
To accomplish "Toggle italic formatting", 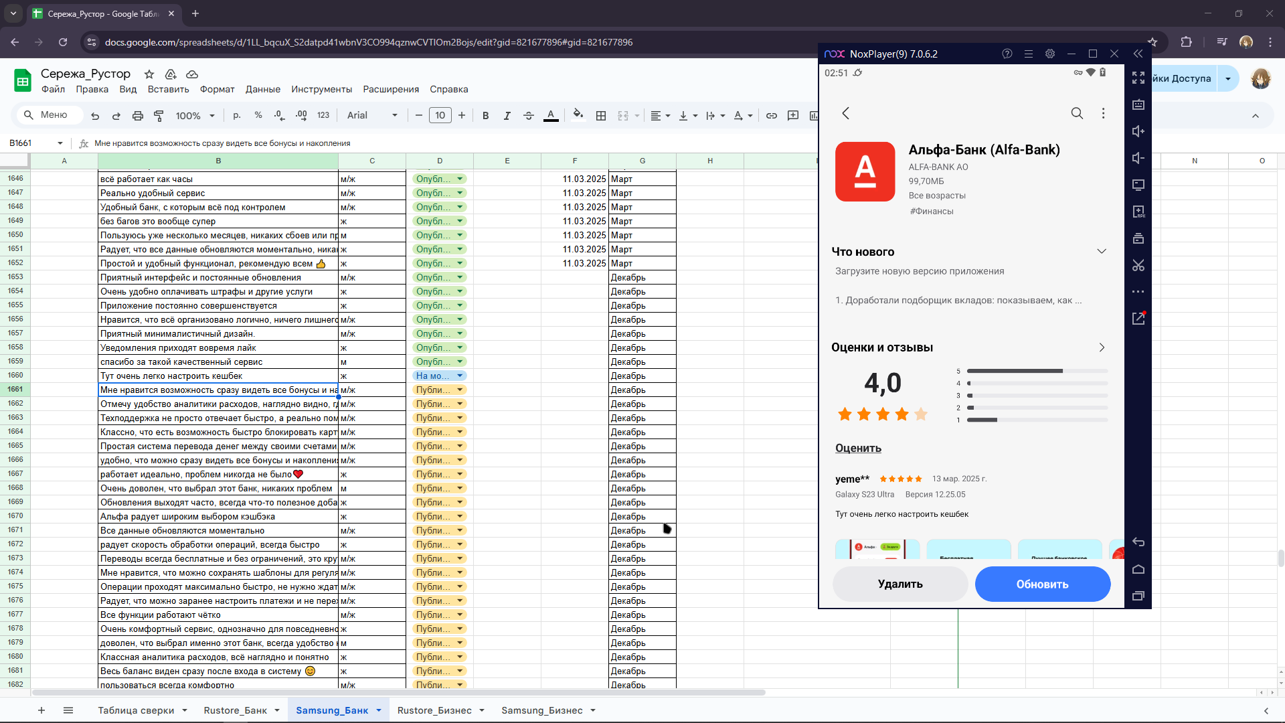I will 507,116.
